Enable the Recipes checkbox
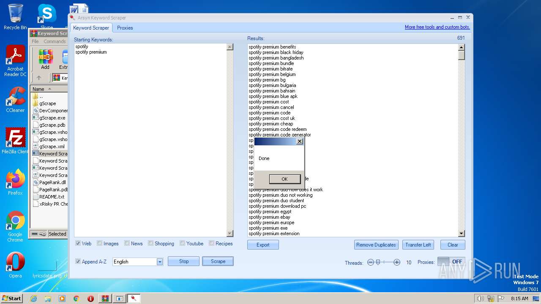Screen dimensions: 541x304 coord(211,243)
